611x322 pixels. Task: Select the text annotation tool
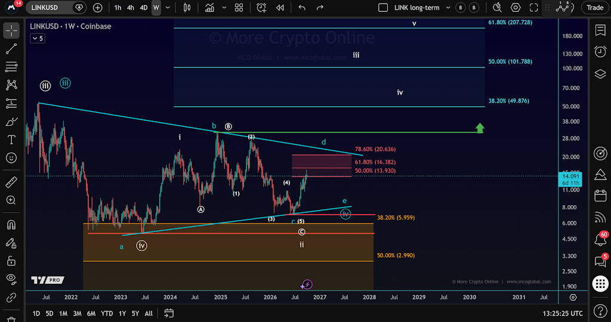[11, 140]
